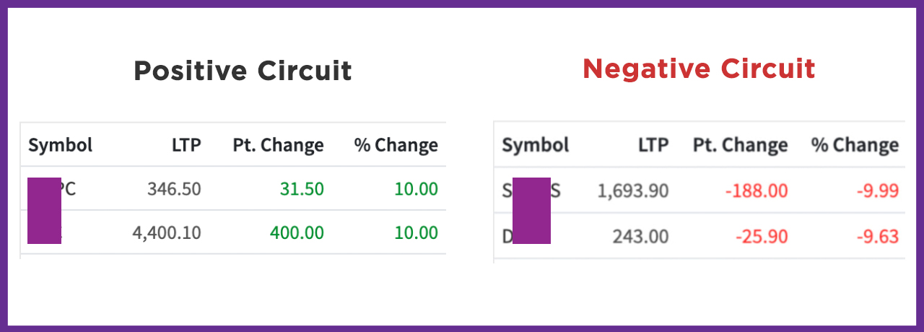Sort Positive Circuit table by Pt. Change

[278, 145]
